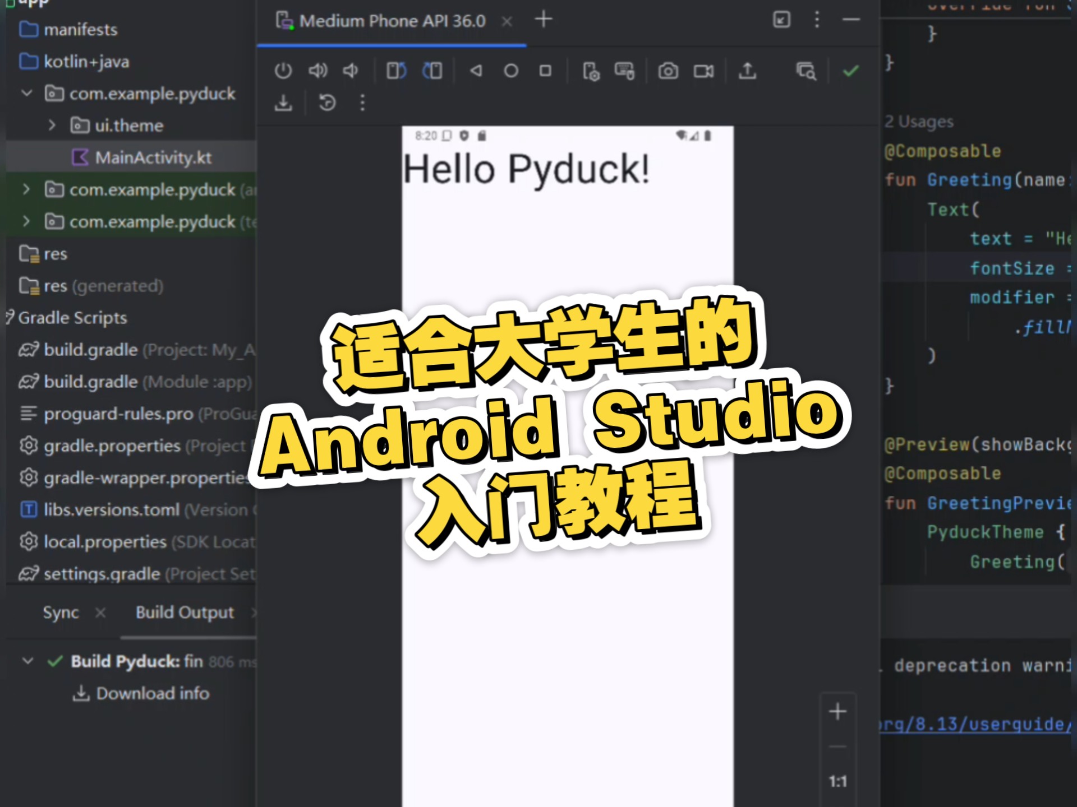This screenshot has height=807, width=1077.
Task: Click the green checkmark icon
Action: 851,71
